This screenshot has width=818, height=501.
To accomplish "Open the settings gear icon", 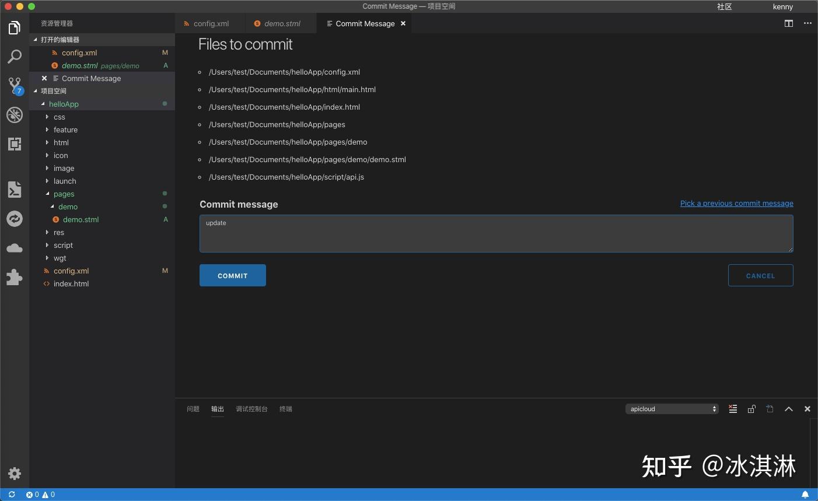I will point(15,474).
